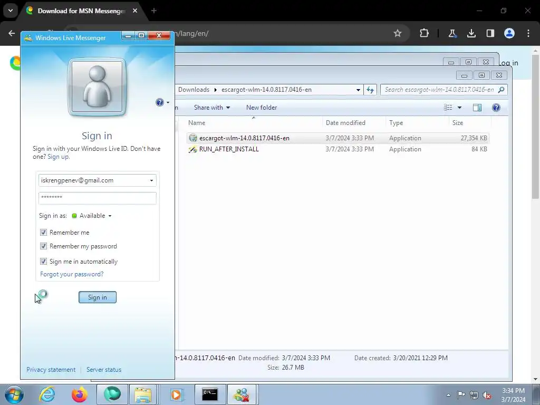Open the Chrome tab search chevron
540x405 pixels.
(x=11, y=11)
